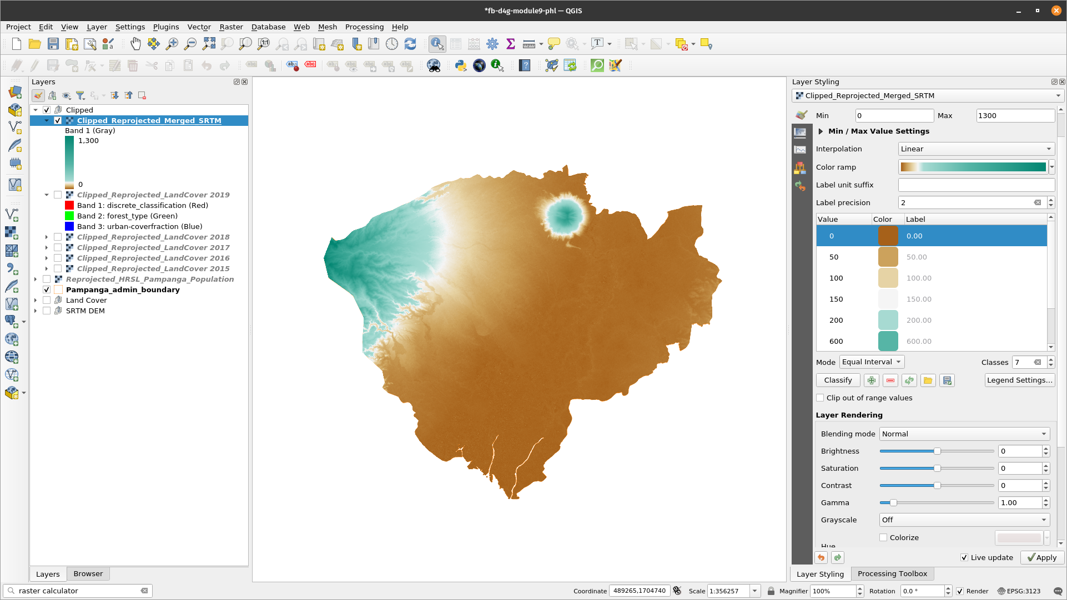Toggle visibility of Clipped_Reprojected_Merged_SRTM layer
The image size is (1067, 600).
(x=58, y=120)
